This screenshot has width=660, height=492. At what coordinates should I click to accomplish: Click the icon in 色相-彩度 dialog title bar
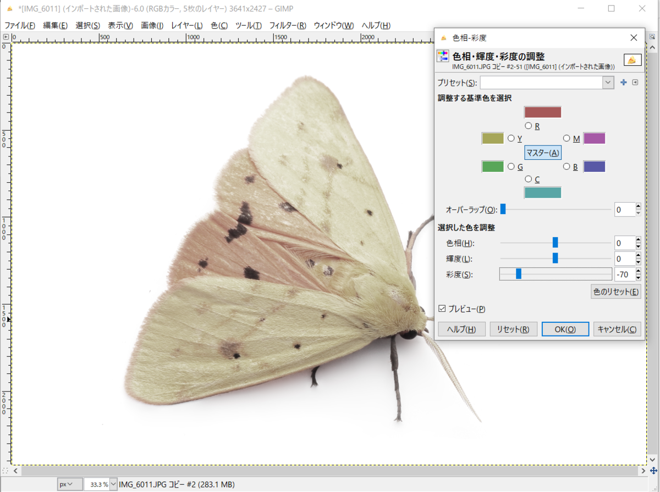click(443, 38)
